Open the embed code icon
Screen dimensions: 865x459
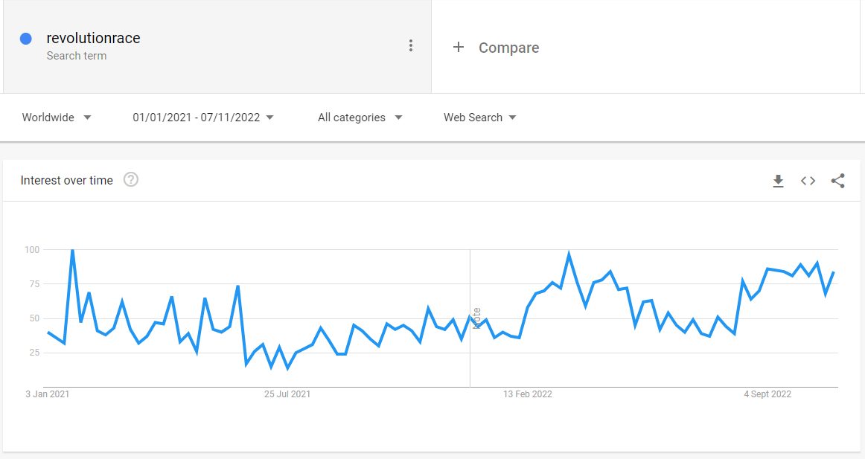click(x=808, y=181)
